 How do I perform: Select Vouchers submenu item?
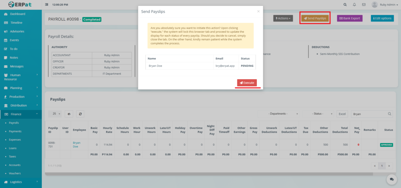(15, 173)
